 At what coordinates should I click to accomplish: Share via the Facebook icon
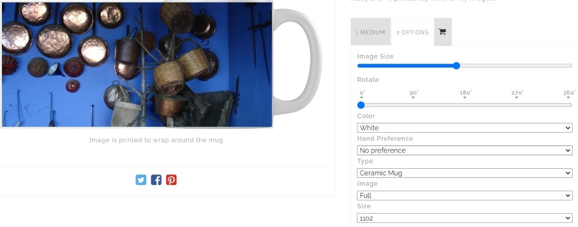pos(156,180)
